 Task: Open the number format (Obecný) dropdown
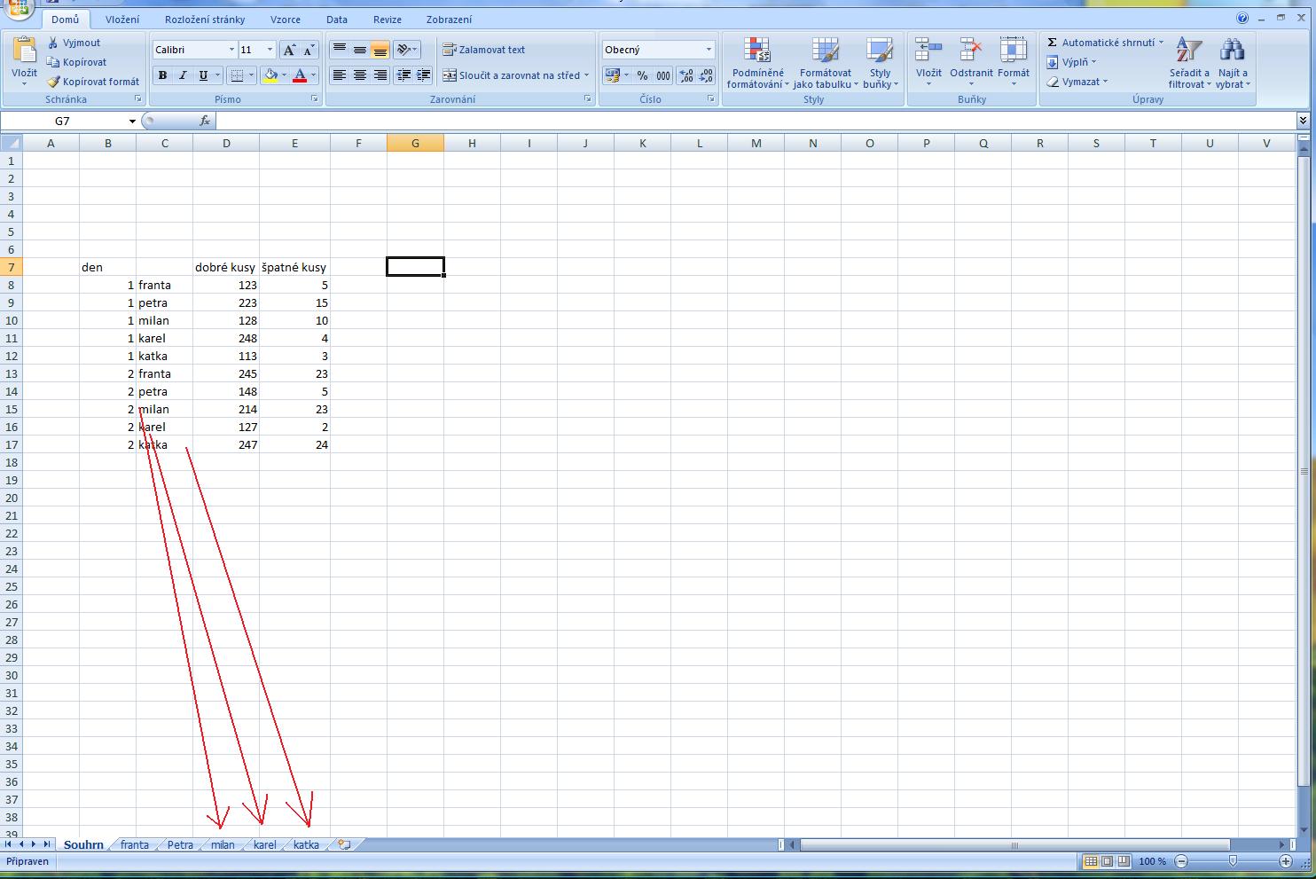pos(709,50)
